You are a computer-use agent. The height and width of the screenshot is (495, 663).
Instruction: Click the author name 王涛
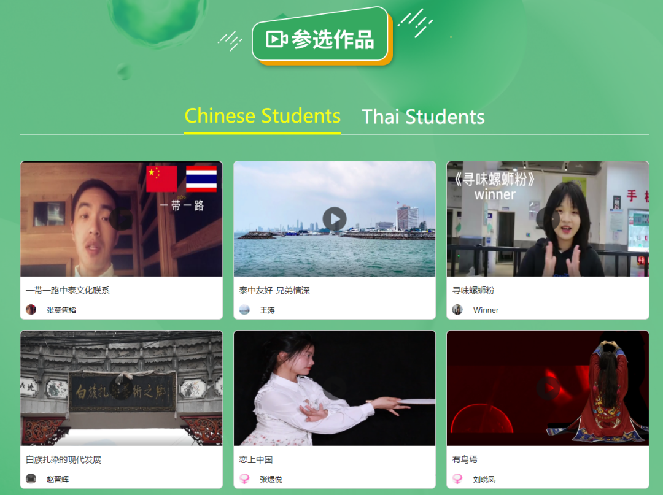[x=267, y=310]
